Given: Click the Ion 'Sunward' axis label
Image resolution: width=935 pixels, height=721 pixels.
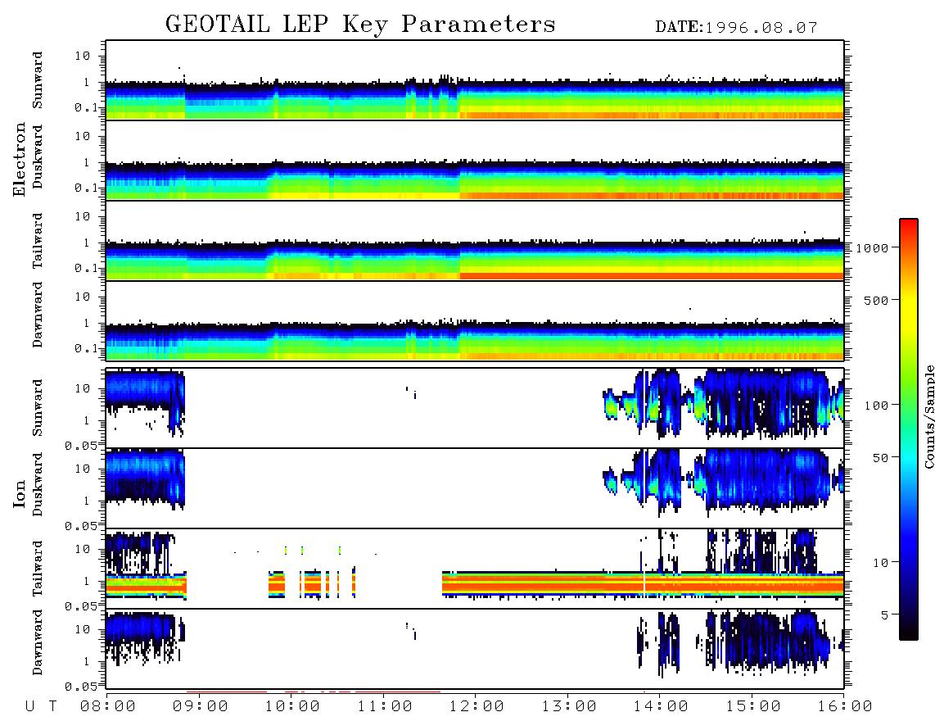Looking at the screenshot, I should (38, 407).
